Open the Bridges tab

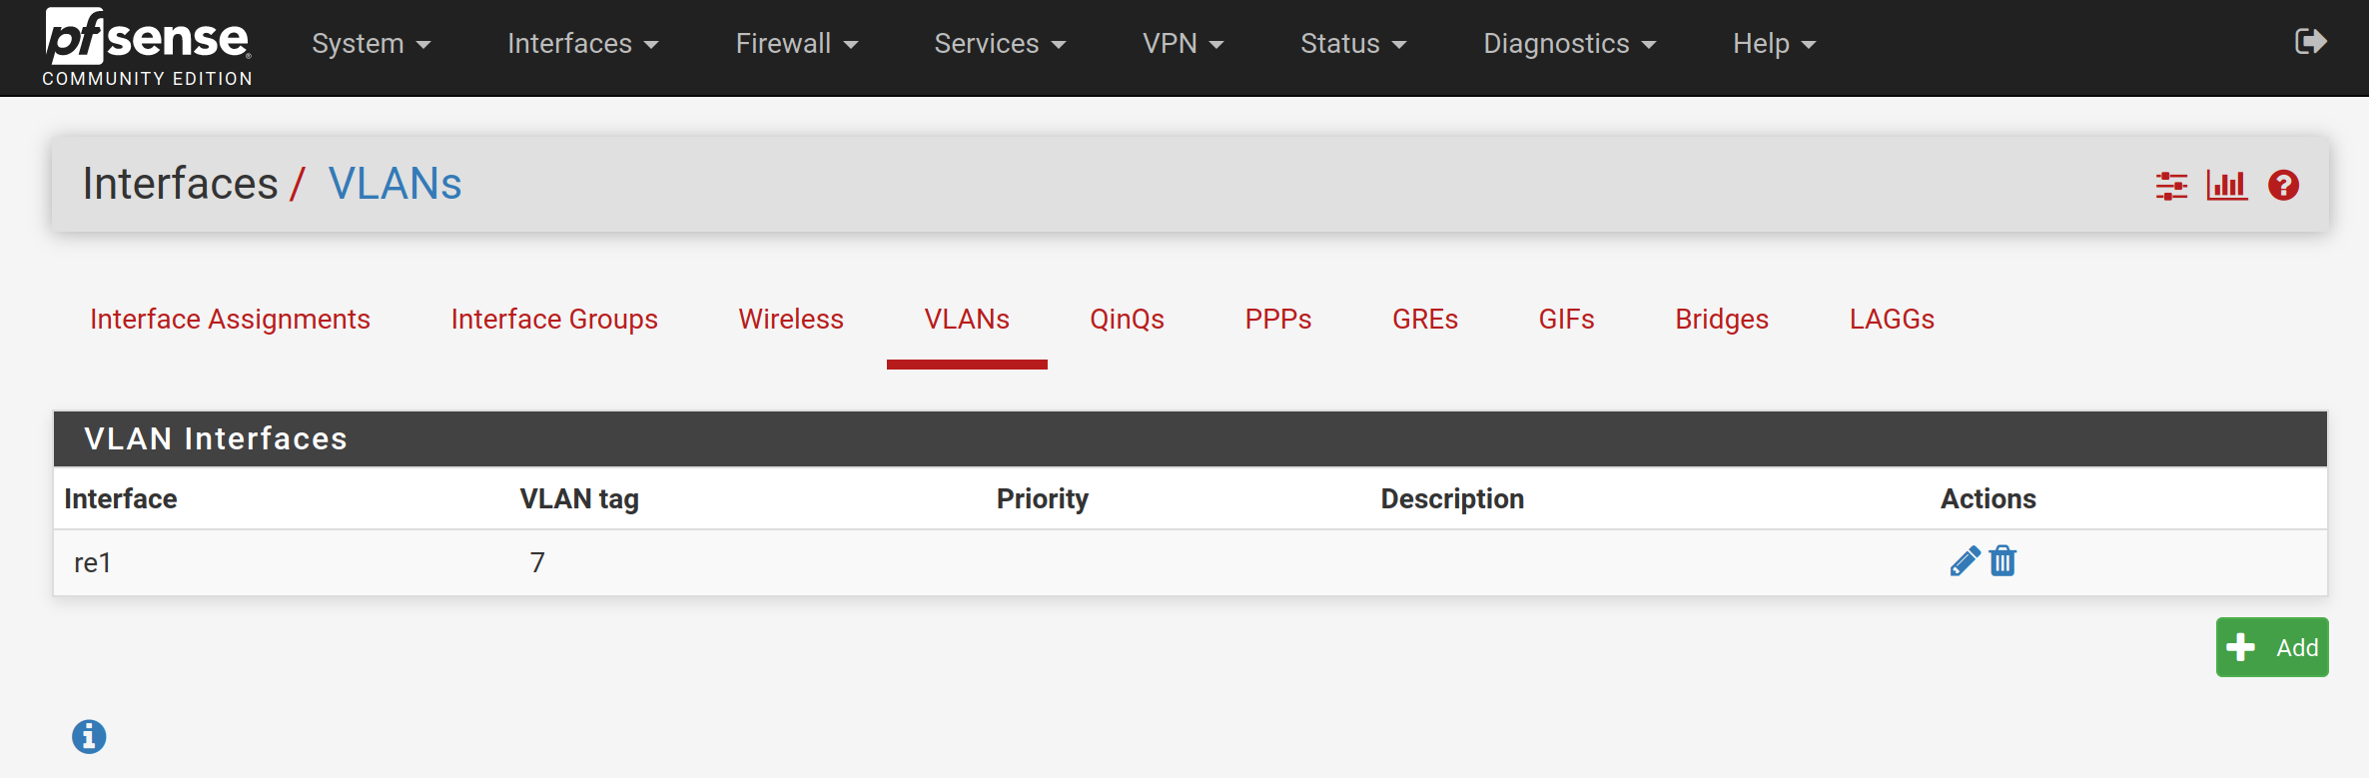coord(1721,320)
